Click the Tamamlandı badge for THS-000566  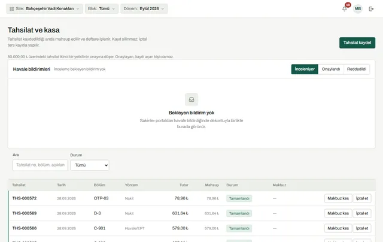click(x=239, y=228)
